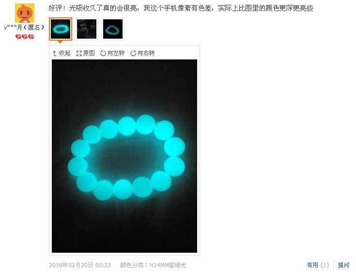The width and height of the screenshot is (356, 273).
Task: Collapse the photo via the 收起 label
Action: (65, 53)
